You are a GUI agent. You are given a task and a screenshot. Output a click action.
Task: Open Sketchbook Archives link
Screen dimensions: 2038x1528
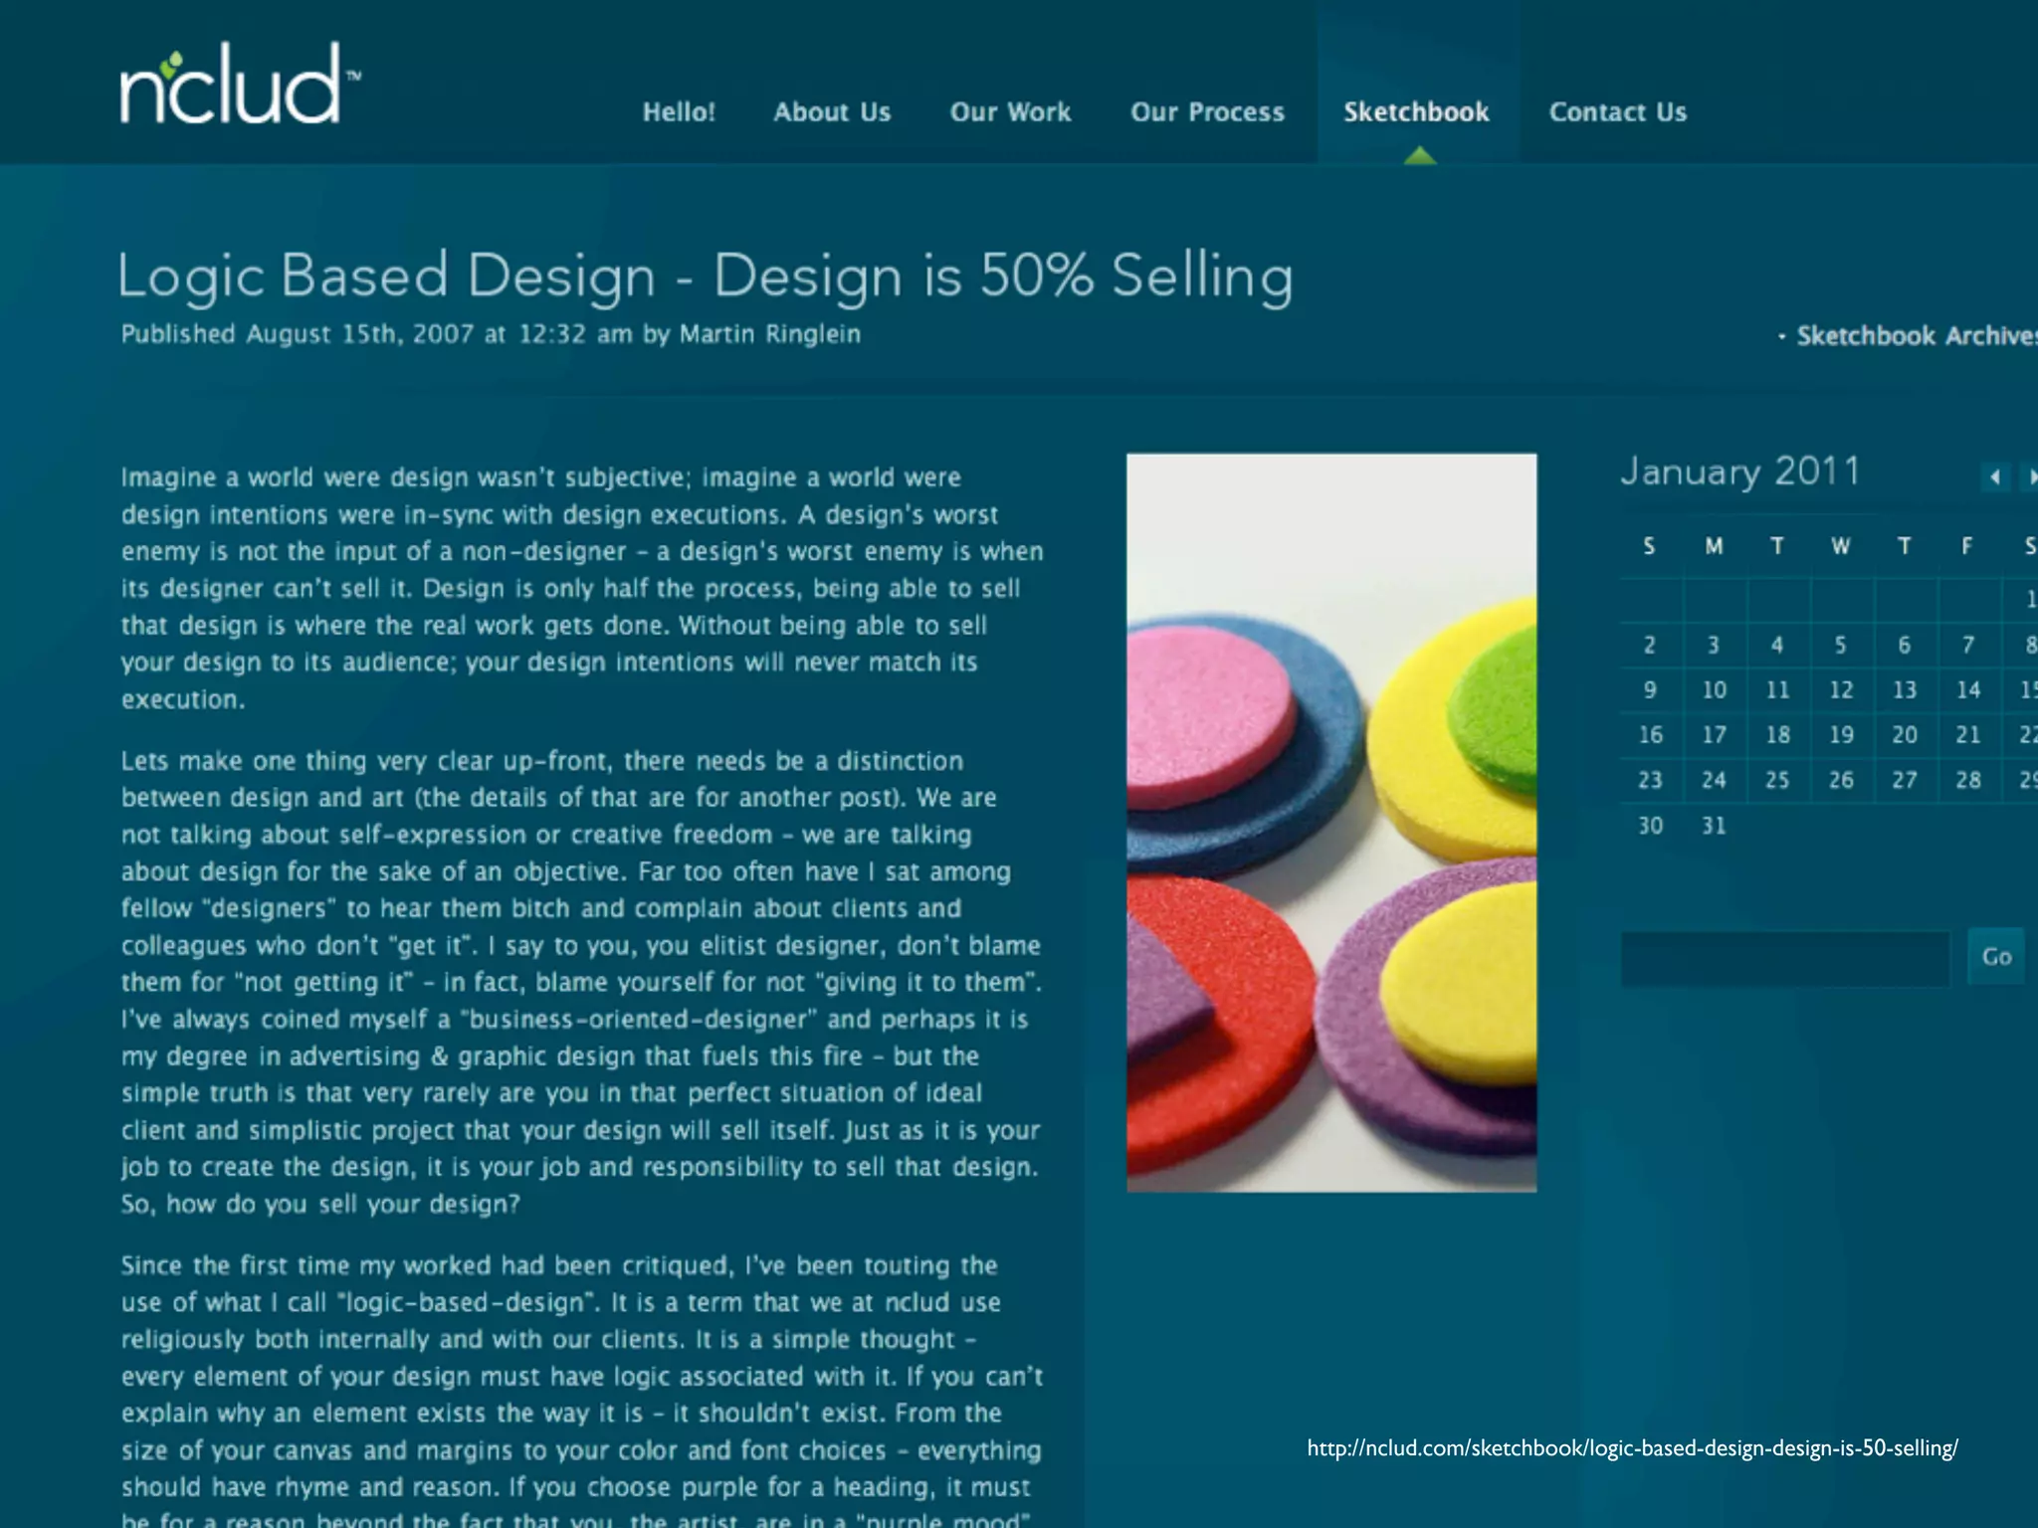(x=1915, y=336)
